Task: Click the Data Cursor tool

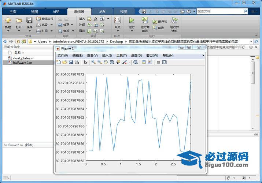Action: click(118, 62)
